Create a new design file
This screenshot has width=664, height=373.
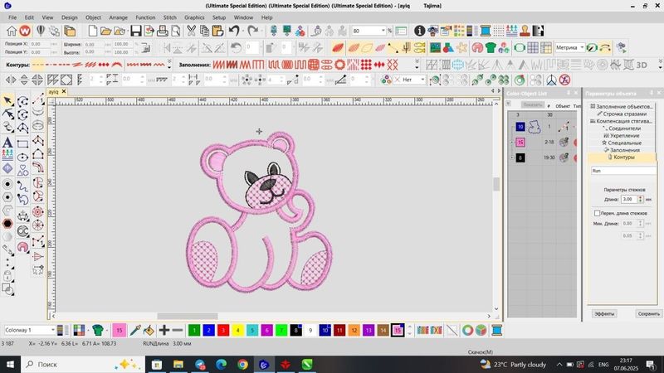coord(92,31)
